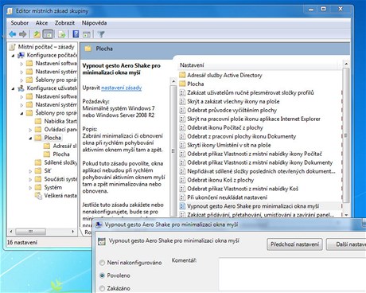Select the child 'Plocha' item under Plocha in tree
Viewport: 366px width, 293px height.
[61, 154]
